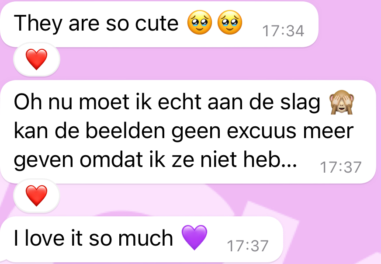The width and height of the screenshot is (381, 264).
Task: Tap the 'I love it so much' message bubble
Action: tap(142, 239)
